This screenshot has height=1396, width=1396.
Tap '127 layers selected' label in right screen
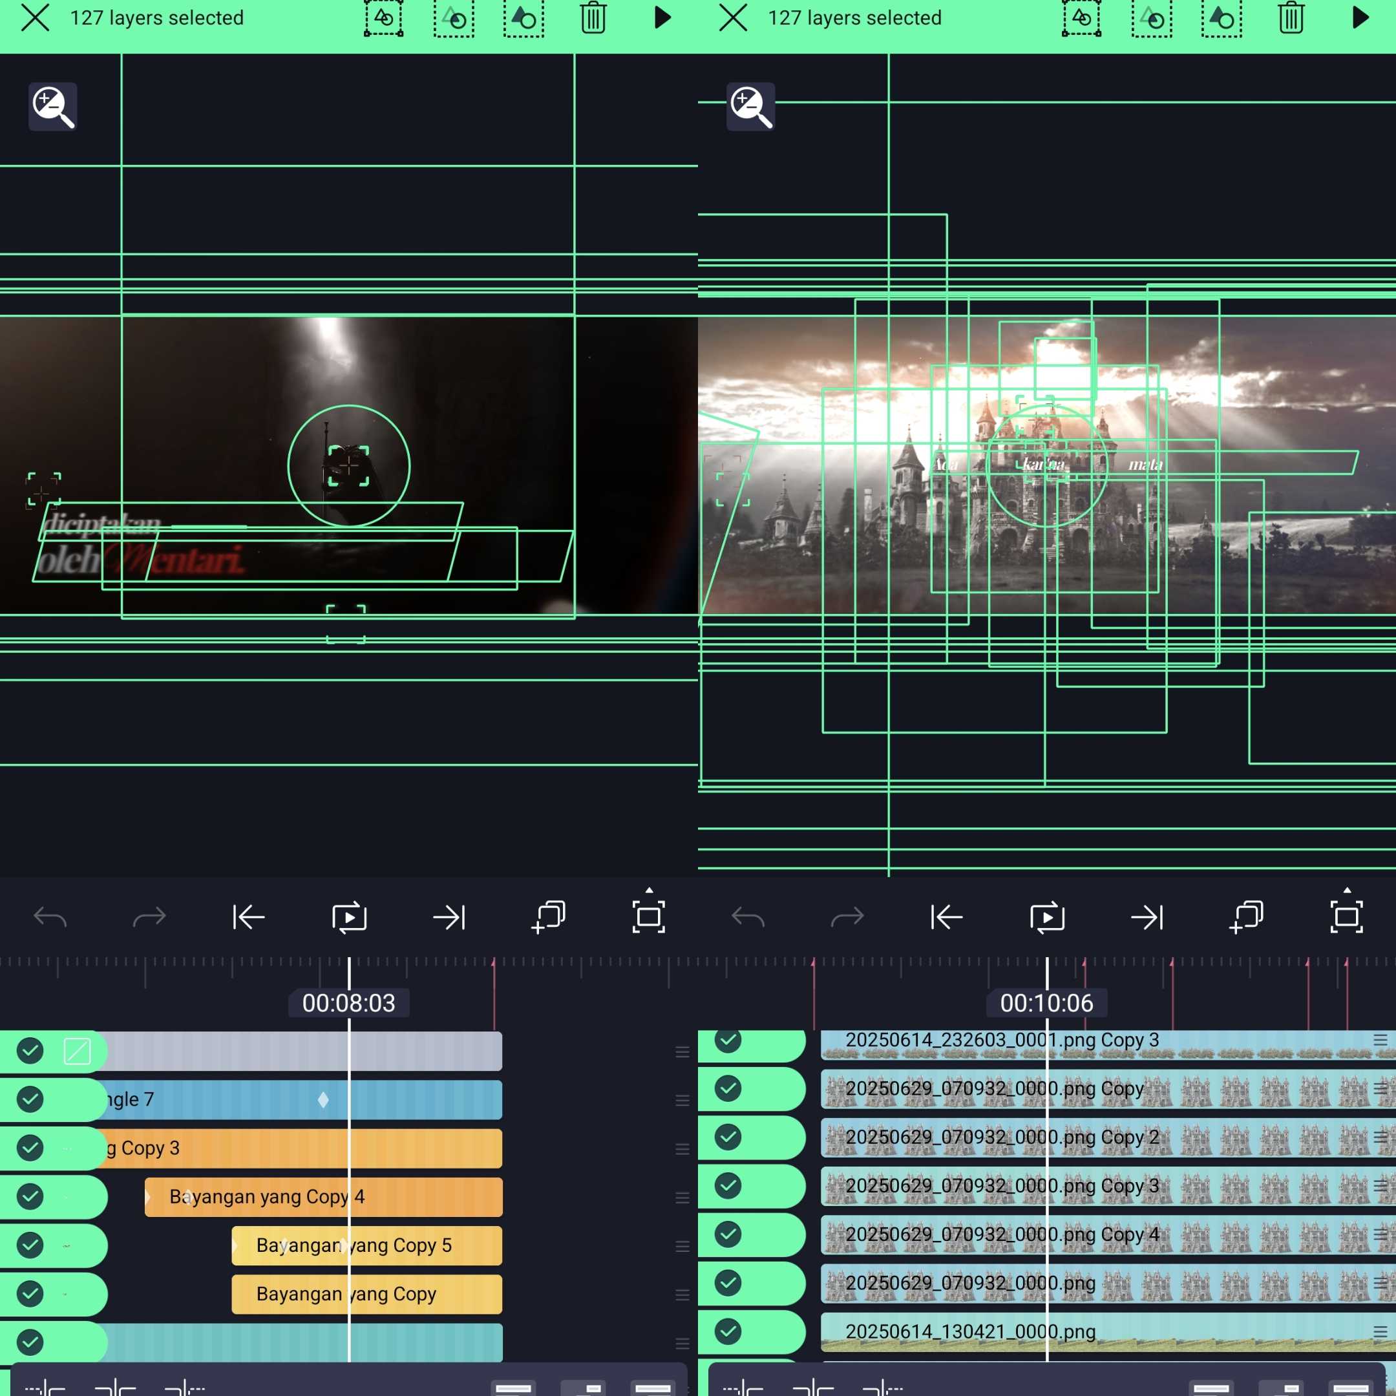click(855, 17)
